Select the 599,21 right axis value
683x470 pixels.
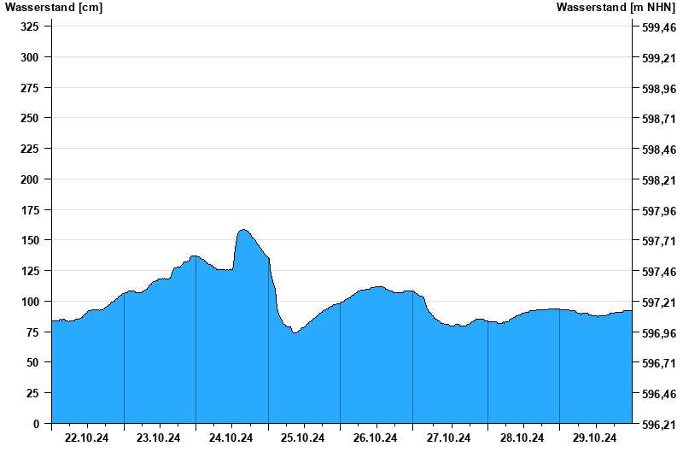659,58
